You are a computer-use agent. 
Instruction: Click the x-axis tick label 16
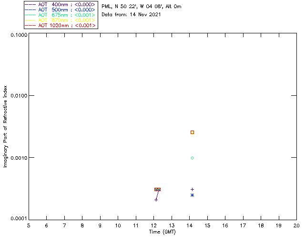pos(225,225)
